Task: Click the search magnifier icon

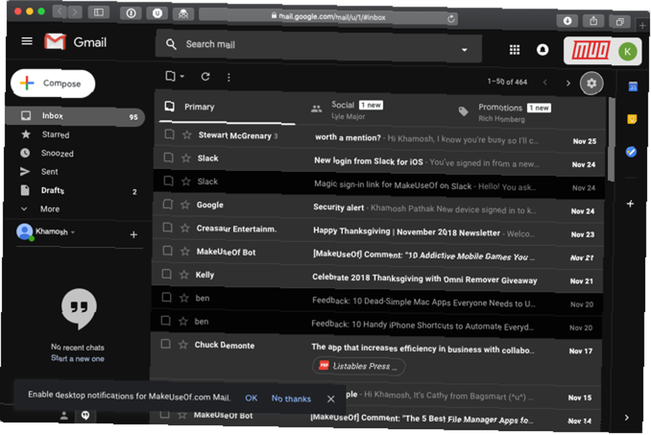Action: (x=171, y=44)
